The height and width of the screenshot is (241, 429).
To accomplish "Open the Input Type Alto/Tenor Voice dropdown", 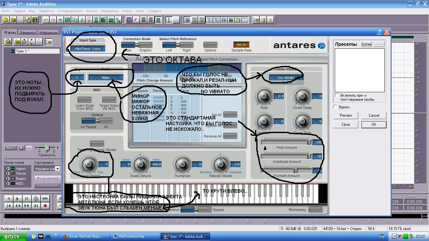I will [x=88, y=49].
